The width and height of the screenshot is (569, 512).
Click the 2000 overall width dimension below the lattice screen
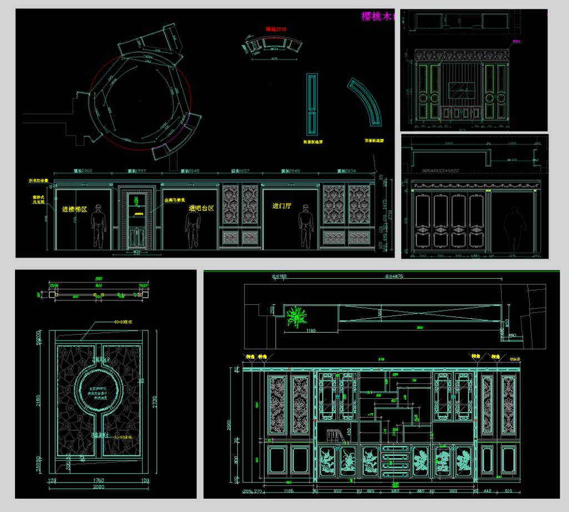click(98, 486)
